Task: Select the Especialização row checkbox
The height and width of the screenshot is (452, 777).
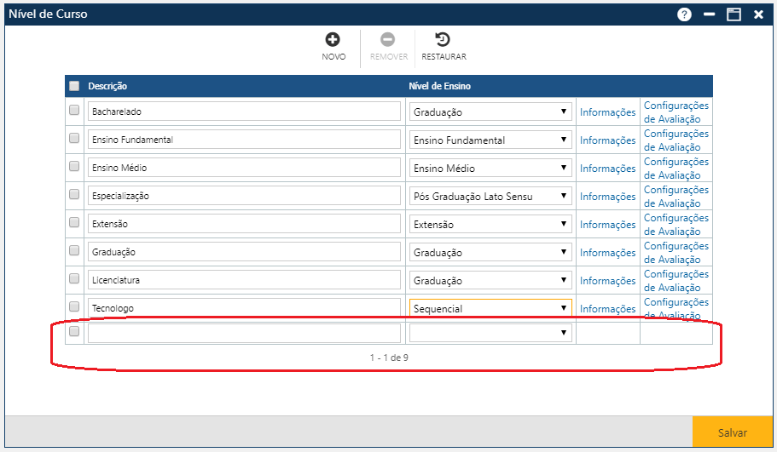Action: pyautogui.click(x=74, y=195)
